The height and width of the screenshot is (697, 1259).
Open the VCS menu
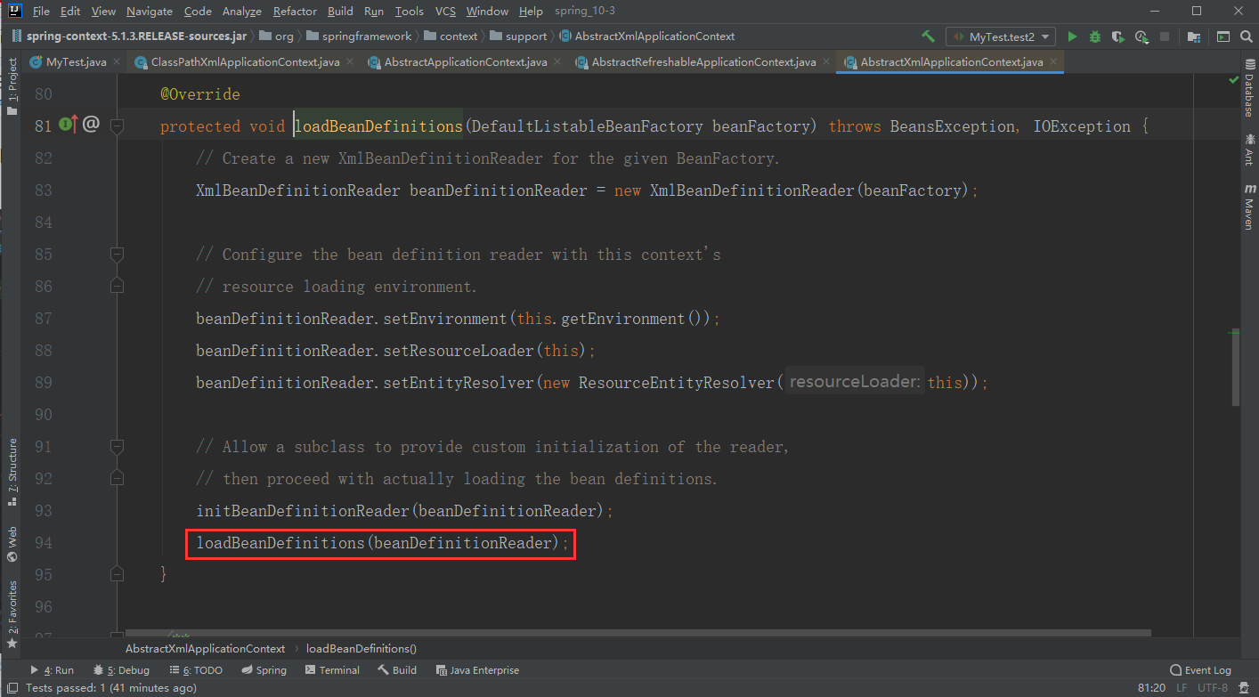(x=445, y=12)
